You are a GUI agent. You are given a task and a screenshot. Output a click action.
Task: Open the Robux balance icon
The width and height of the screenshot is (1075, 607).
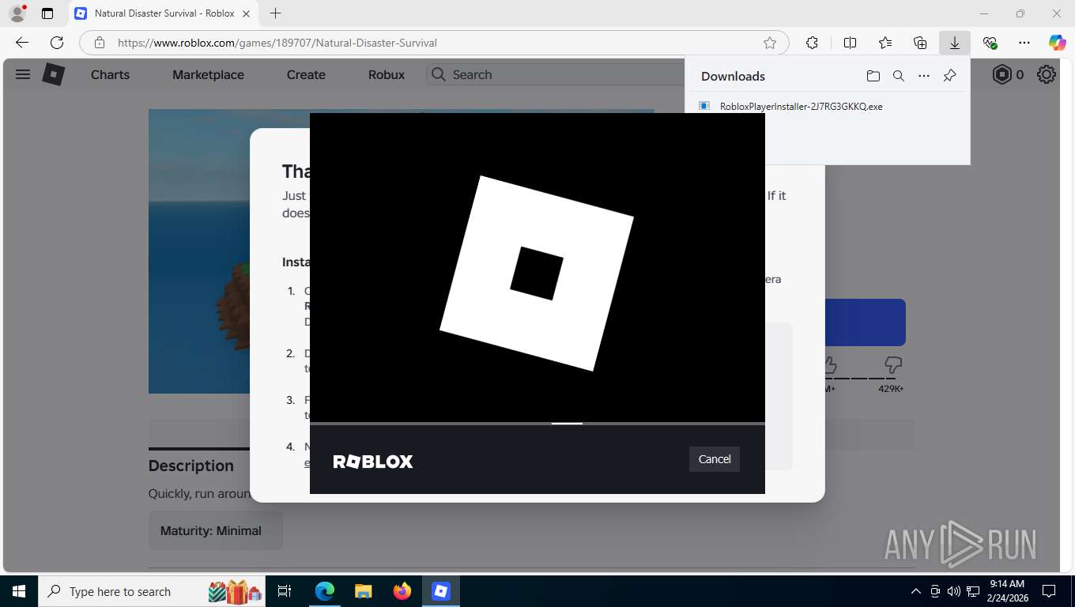(x=1001, y=74)
